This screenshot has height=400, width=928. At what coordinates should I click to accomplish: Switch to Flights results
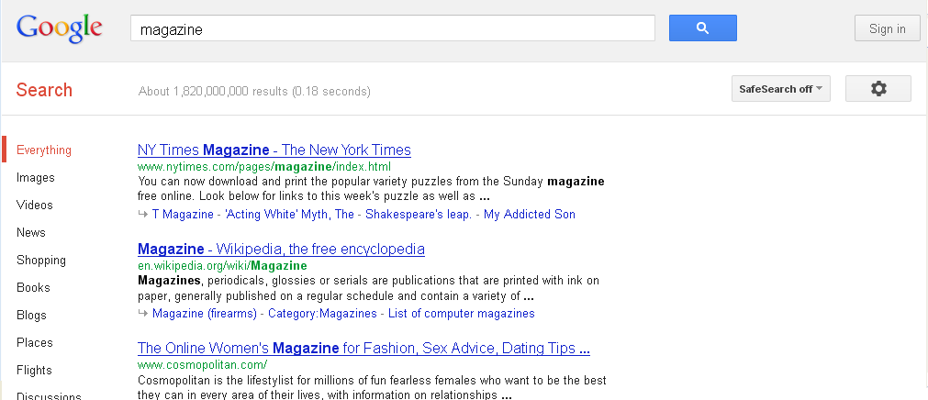click(34, 370)
